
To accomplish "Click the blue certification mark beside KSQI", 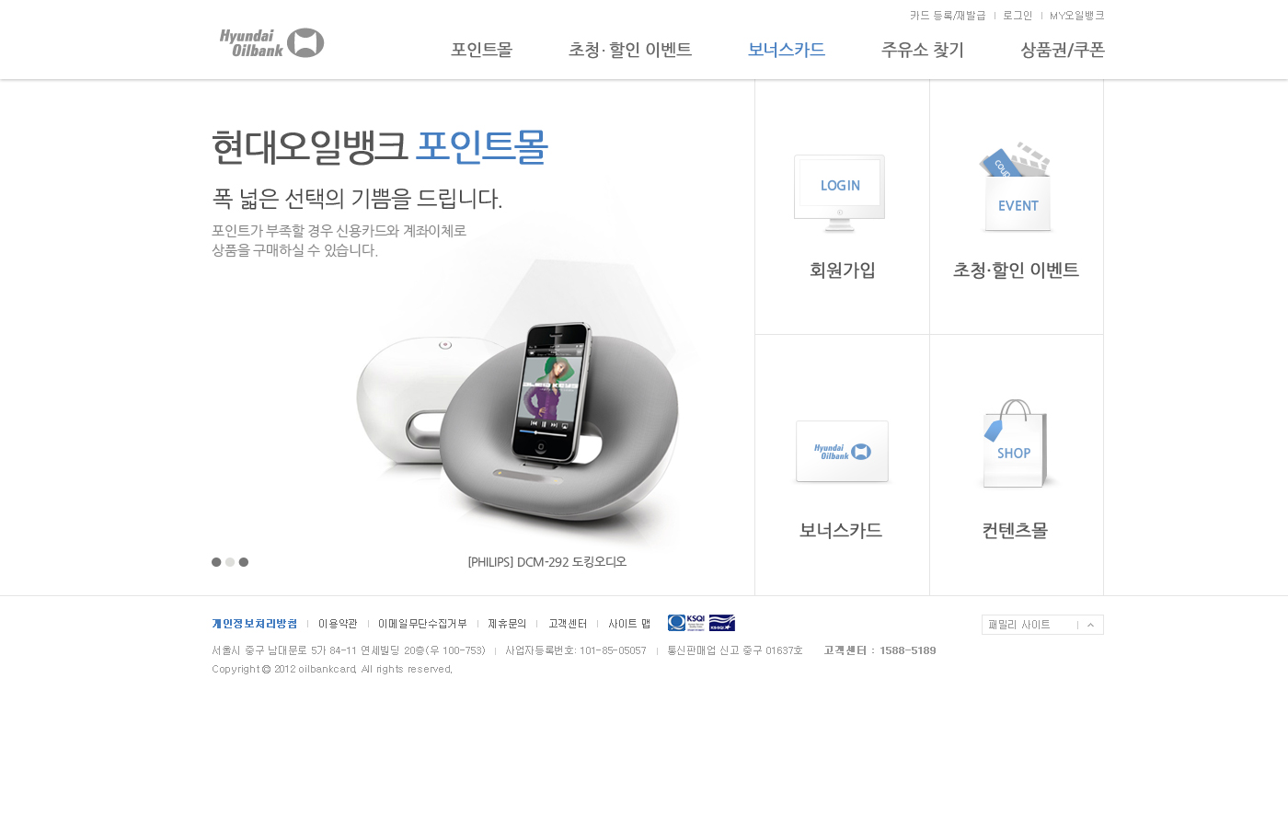I will [x=722, y=623].
